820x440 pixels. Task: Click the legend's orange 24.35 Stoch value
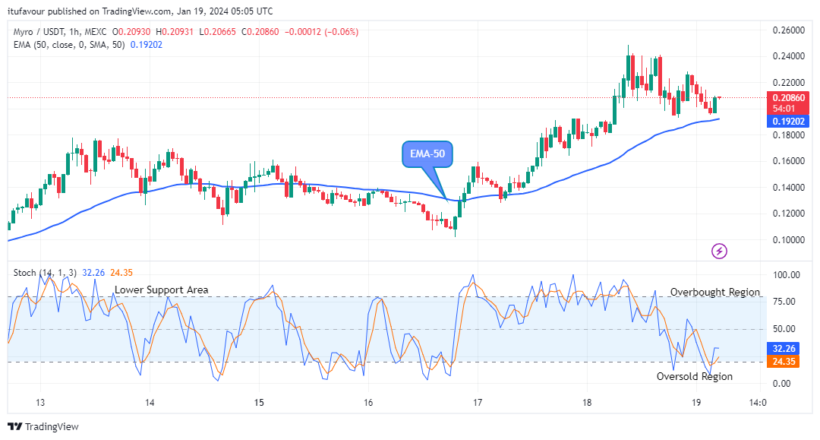click(121, 273)
